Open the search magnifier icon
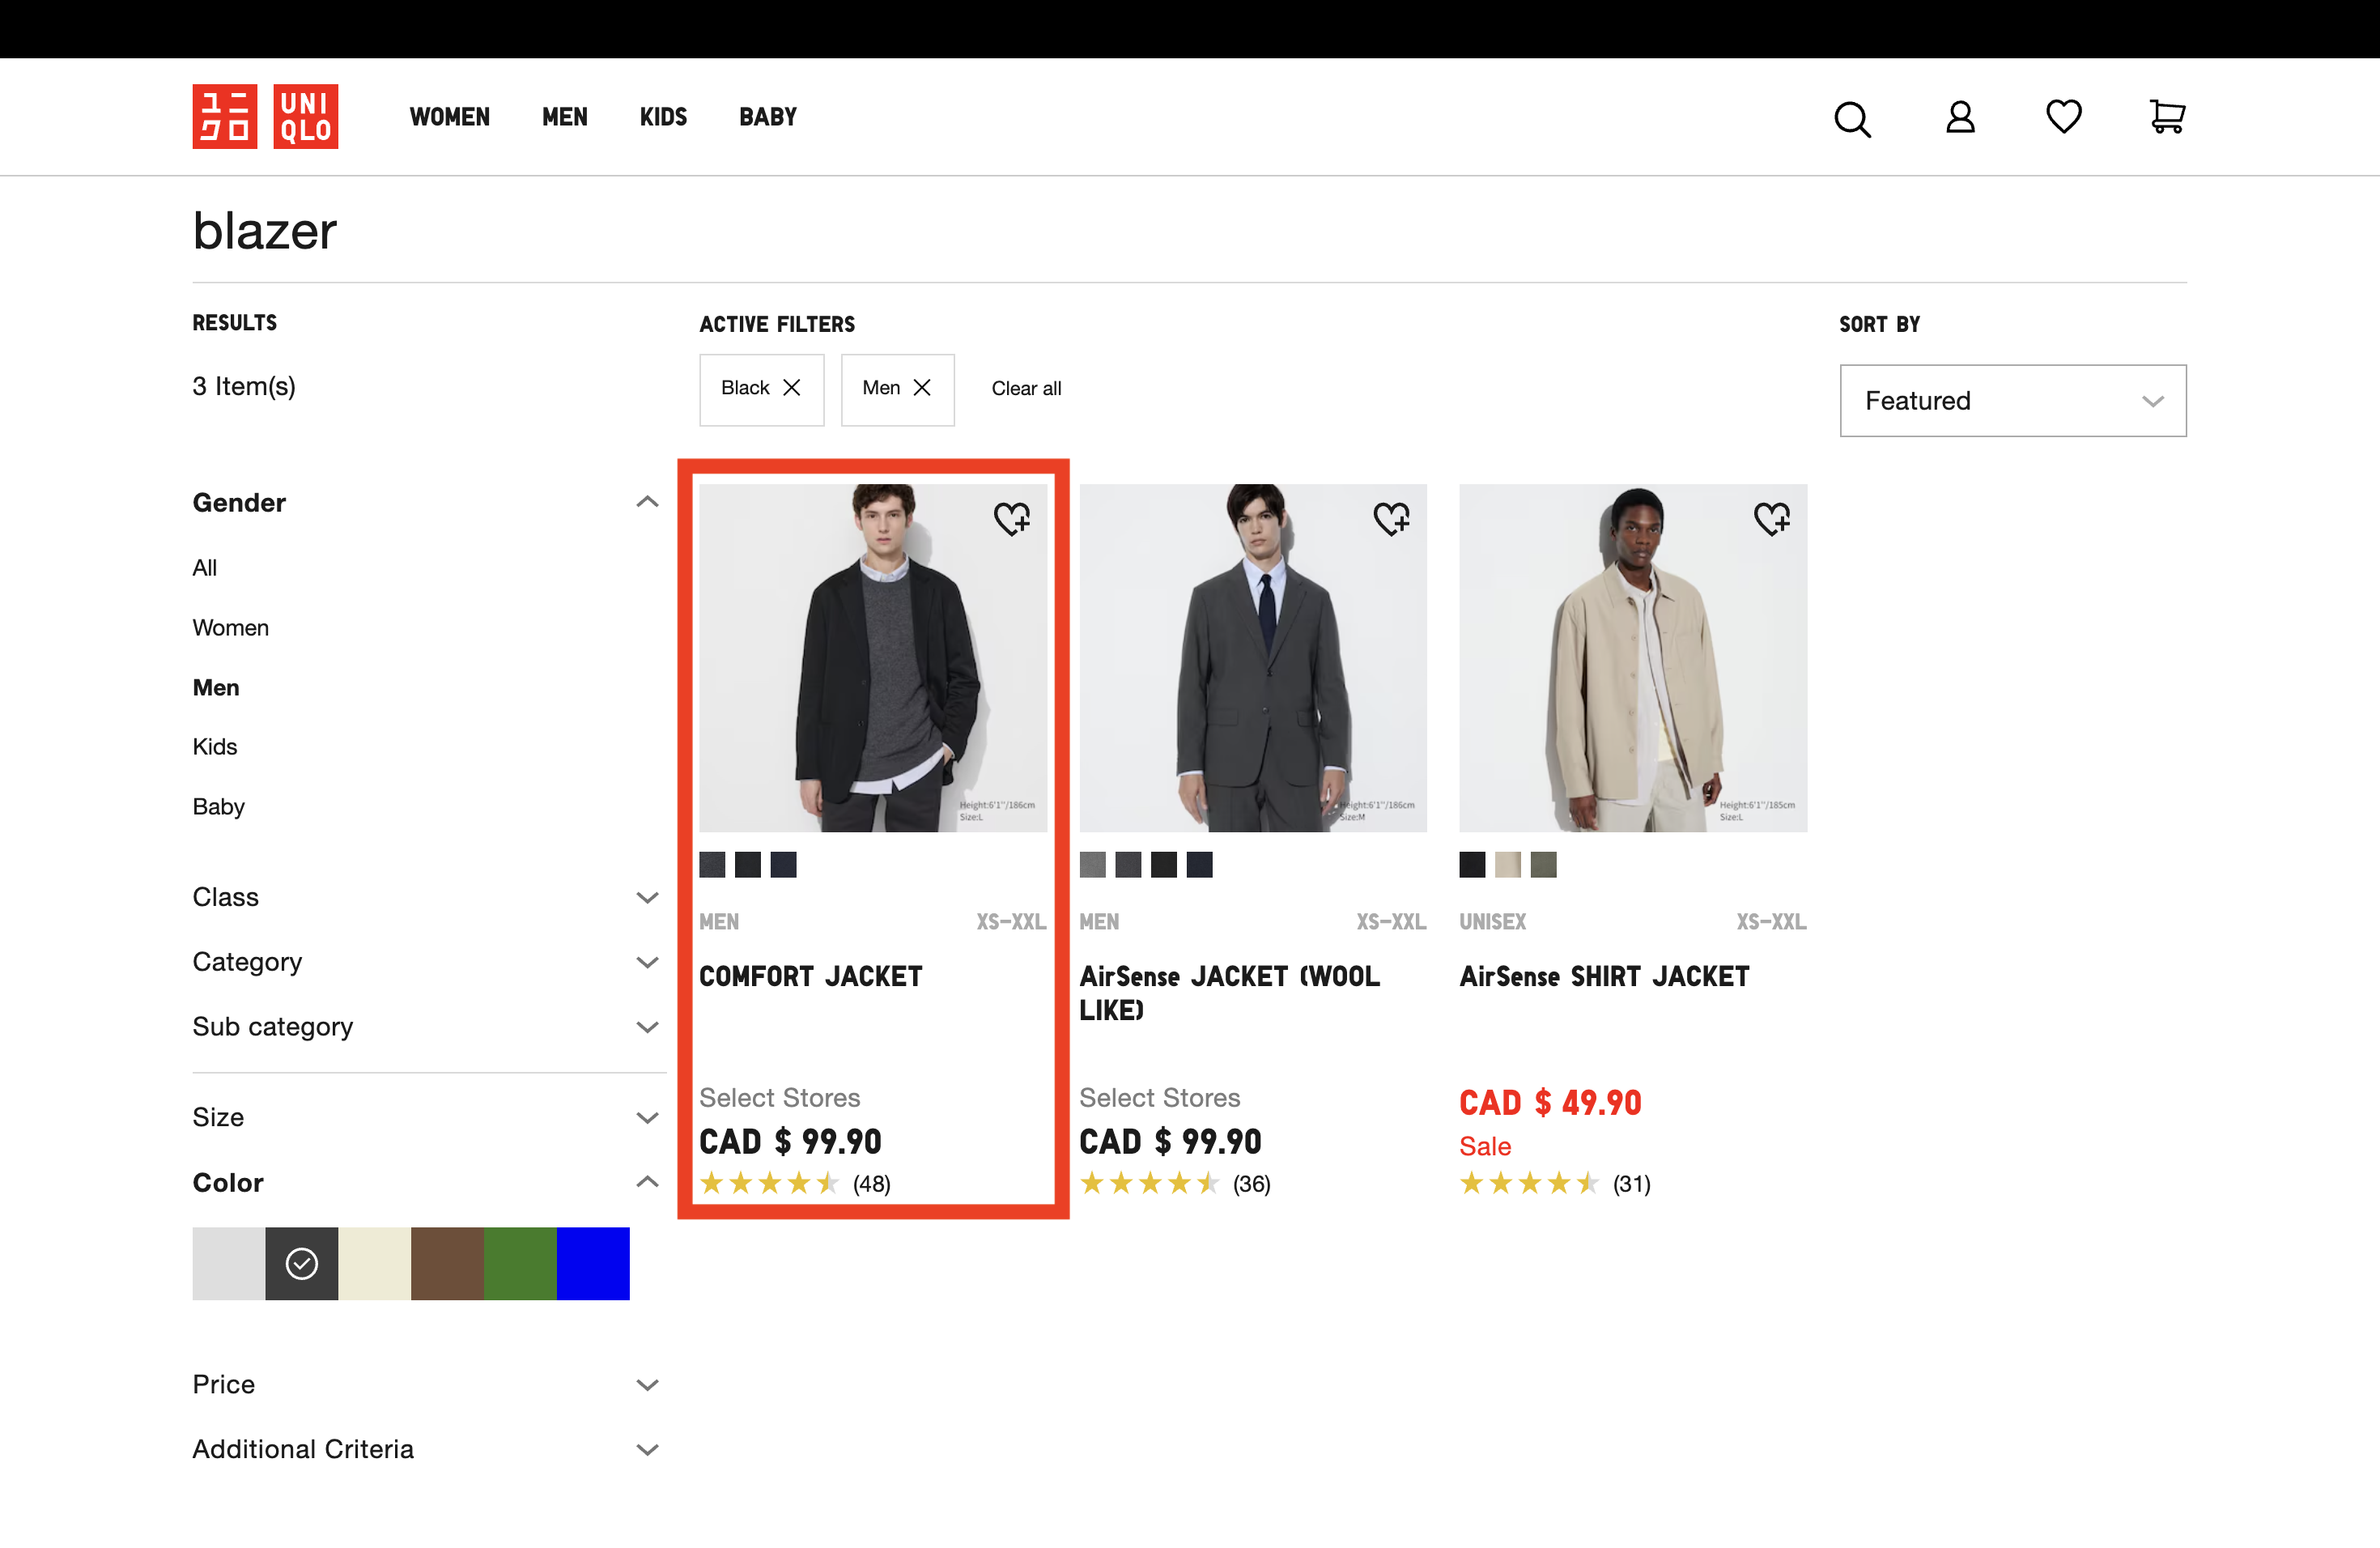This screenshot has width=2380, height=1548. [x=1852, y=118]
